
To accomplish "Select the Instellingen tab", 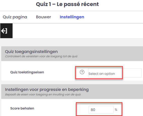I will pos(72,17).
